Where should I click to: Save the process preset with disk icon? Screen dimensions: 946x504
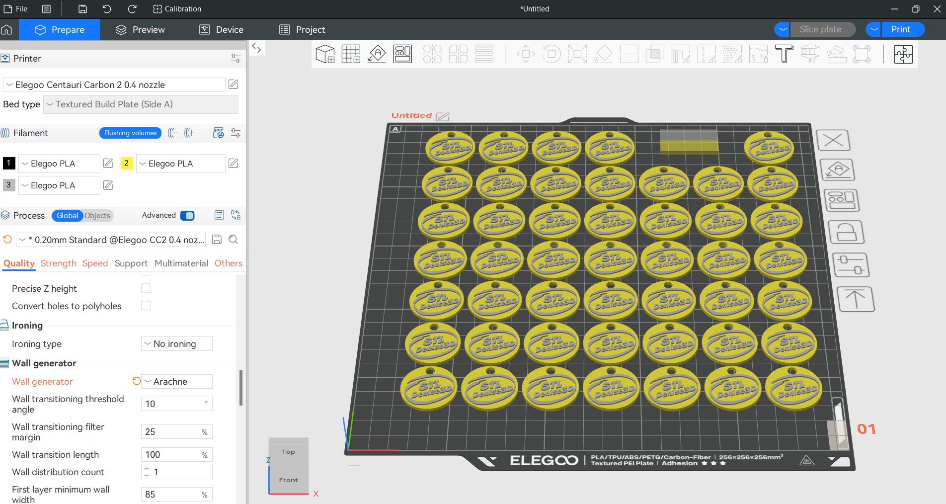pos(217,240)
